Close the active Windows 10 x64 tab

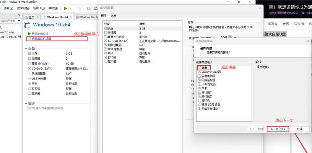pyautogui.click(x=71, y=17)
